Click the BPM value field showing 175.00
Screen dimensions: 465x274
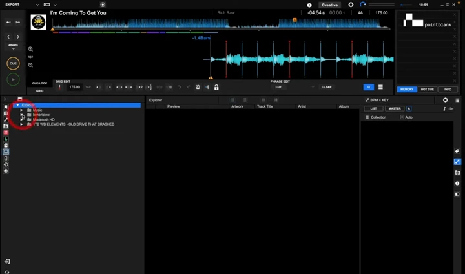point(74,87)
